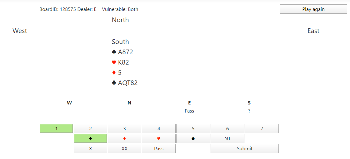Image resolution: width=350 pixels, height=159 pixels.
Task: Submit the selected bid
Action: pos(244,149)
